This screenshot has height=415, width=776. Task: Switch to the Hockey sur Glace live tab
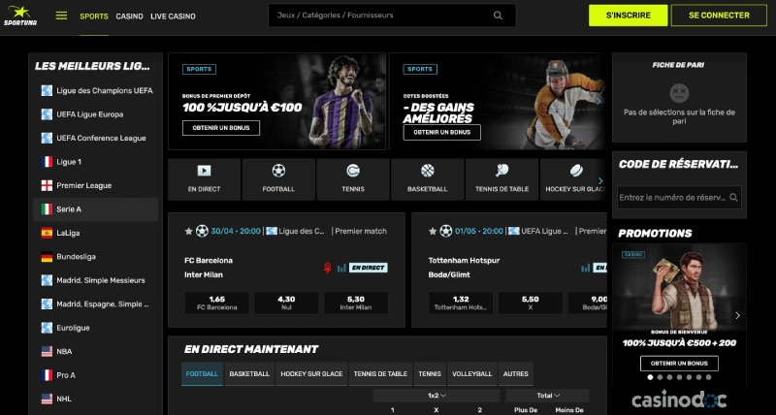pos(311,374)
